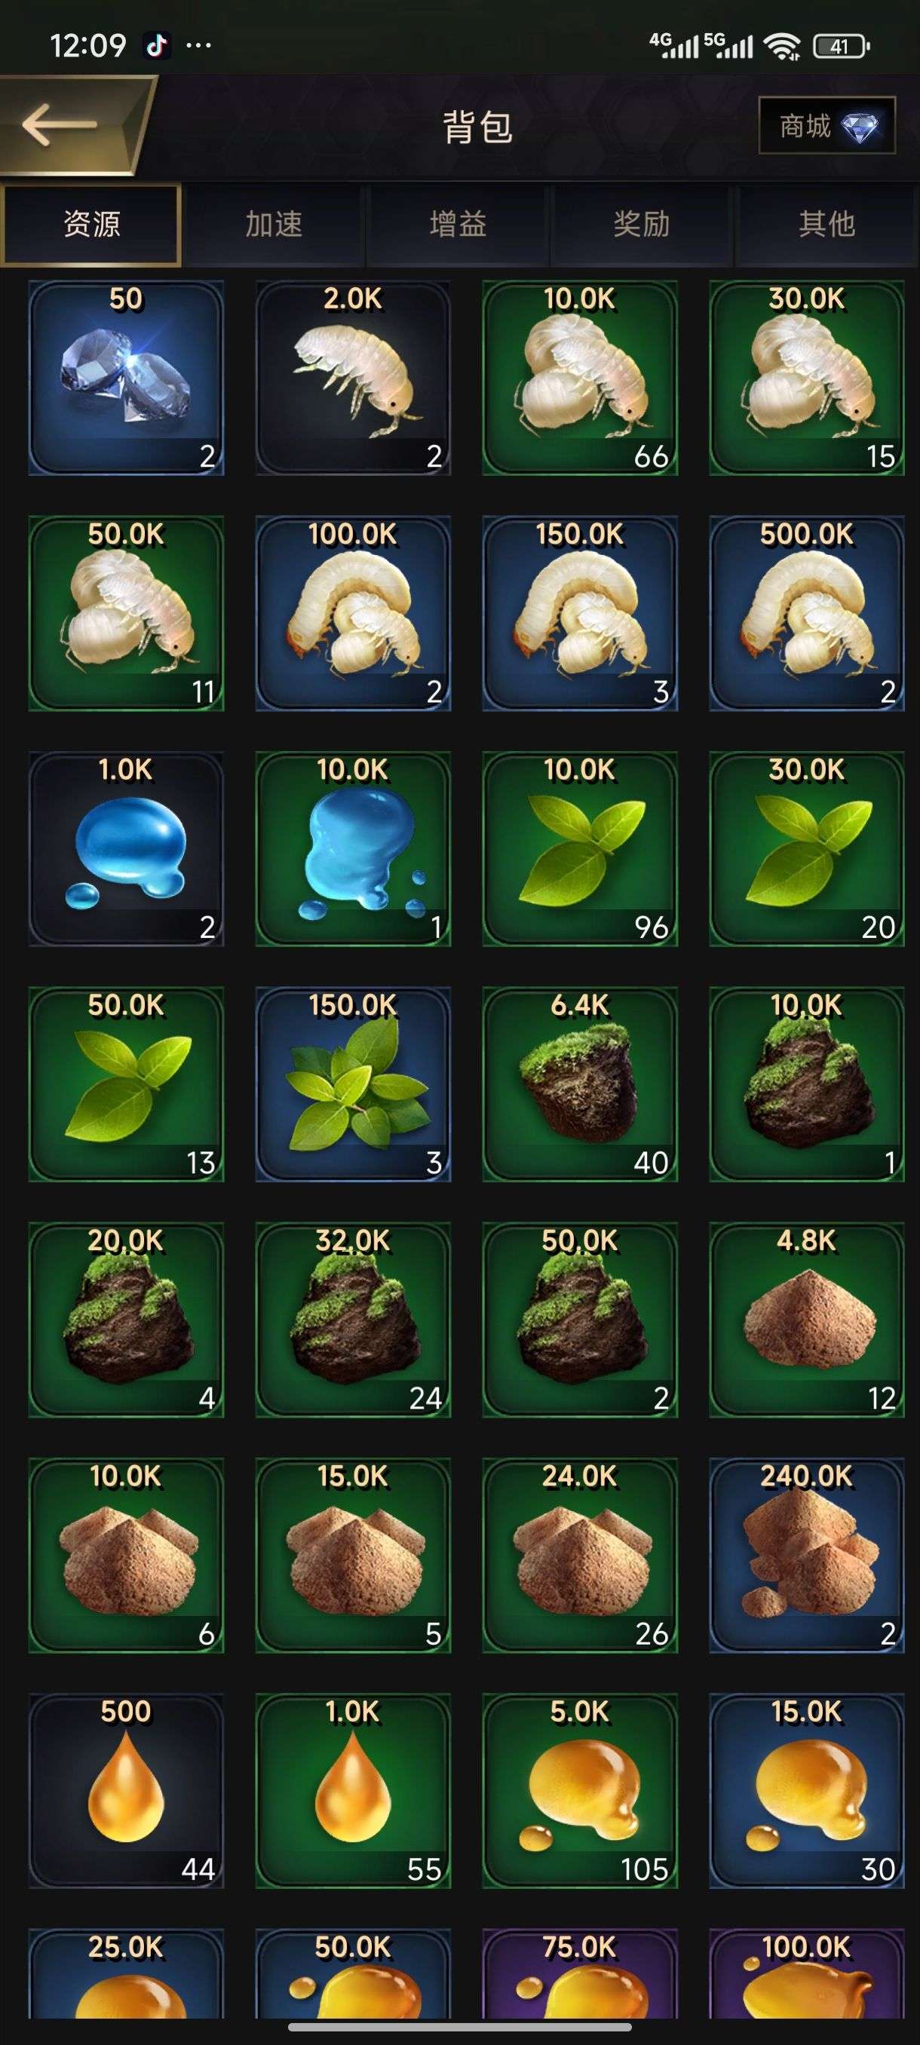
Task: Tap the TikTok status bar icon
Action: point(157,45)
